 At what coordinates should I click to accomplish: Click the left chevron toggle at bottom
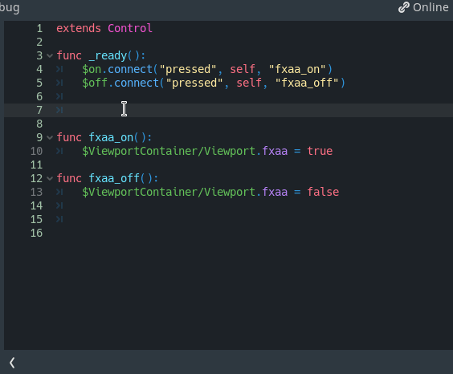12,363
